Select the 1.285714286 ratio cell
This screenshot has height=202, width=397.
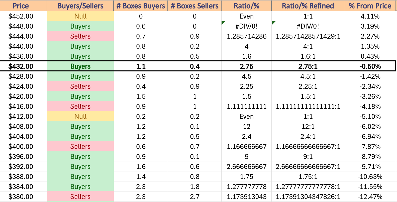[x=246, y=36]
